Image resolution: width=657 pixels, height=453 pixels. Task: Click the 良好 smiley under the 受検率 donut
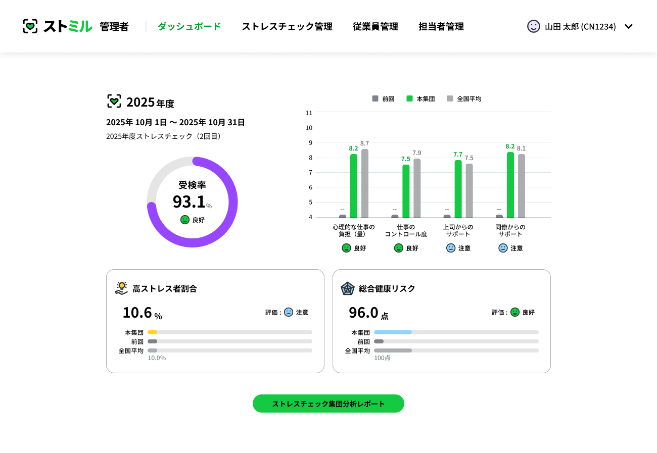184,220
